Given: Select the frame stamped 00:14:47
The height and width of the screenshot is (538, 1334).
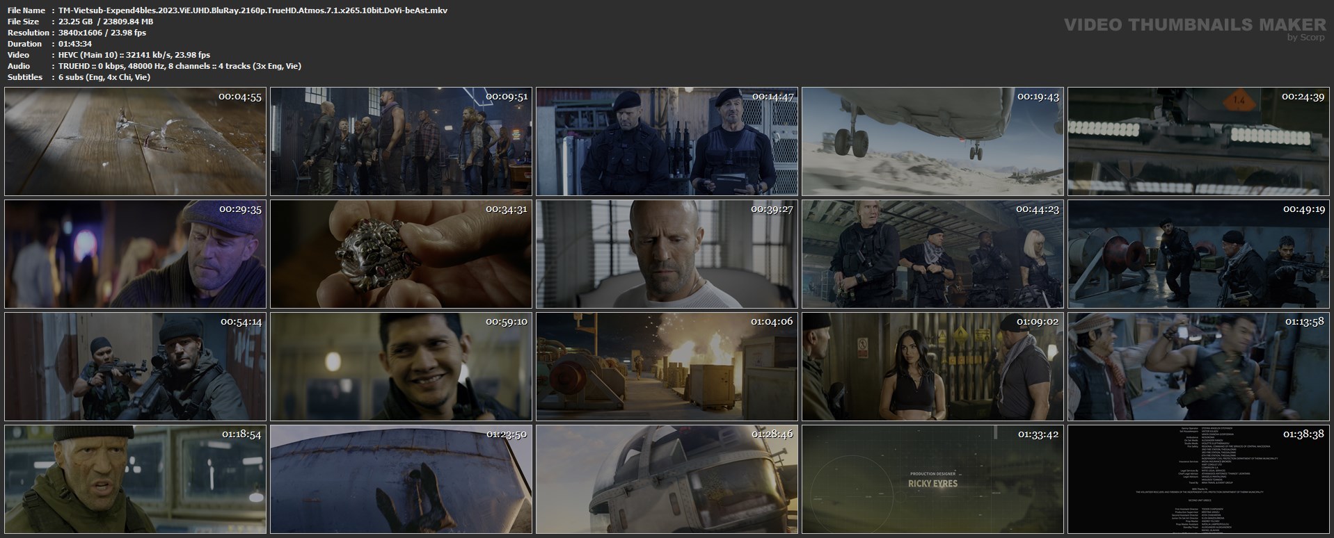Looking at the screenshot, I should [667, 142].
